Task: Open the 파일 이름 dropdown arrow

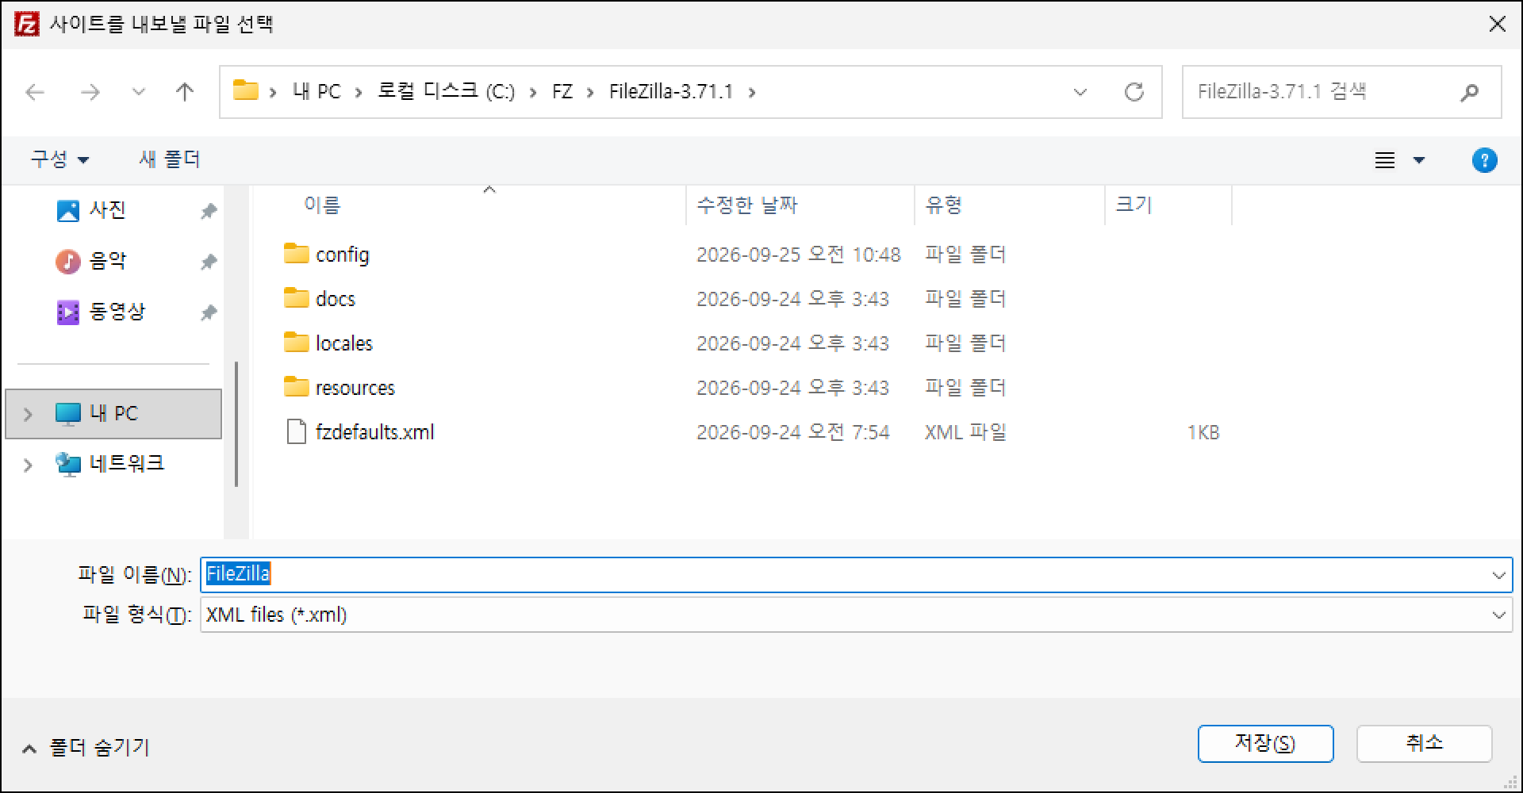Action: click(x=1498, y=576)
